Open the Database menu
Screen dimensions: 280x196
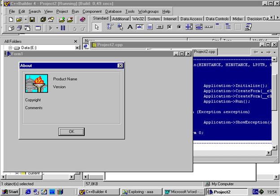pyautogui.click(x=113, y=11)
